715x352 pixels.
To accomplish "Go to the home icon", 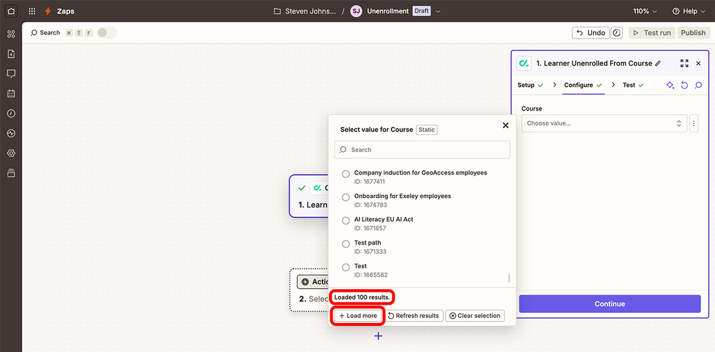I will point(11,11).
